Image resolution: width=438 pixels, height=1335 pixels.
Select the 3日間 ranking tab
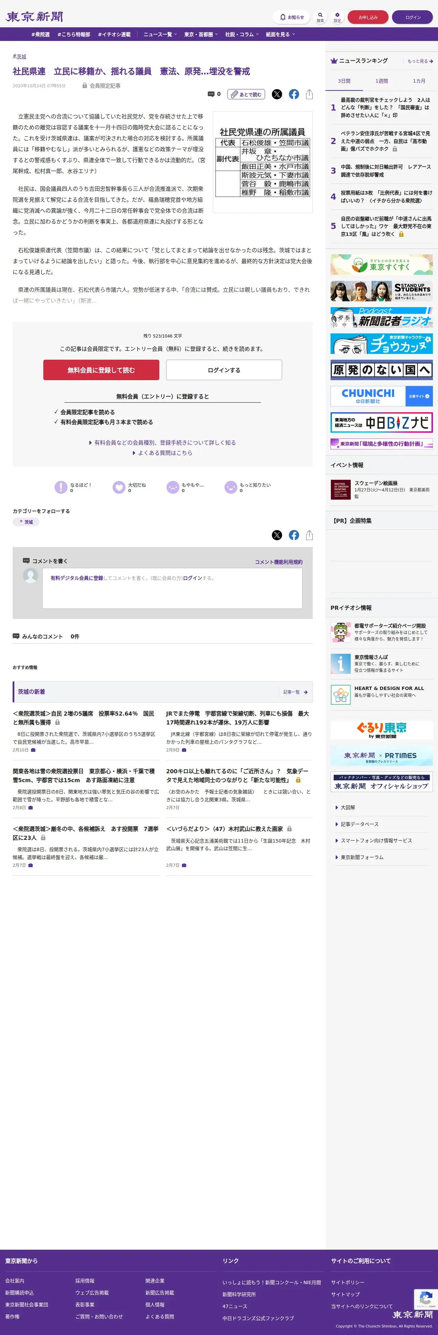[344, 81]
